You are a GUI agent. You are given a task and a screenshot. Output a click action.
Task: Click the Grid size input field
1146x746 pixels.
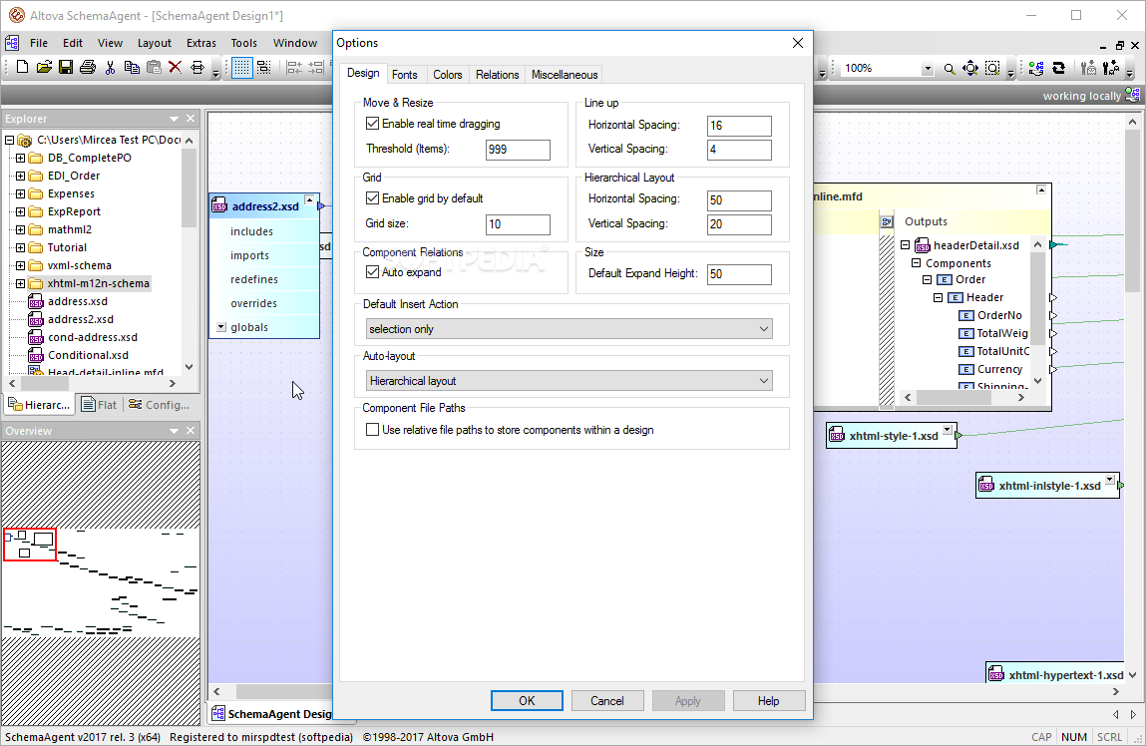click(x=518, y=224)
